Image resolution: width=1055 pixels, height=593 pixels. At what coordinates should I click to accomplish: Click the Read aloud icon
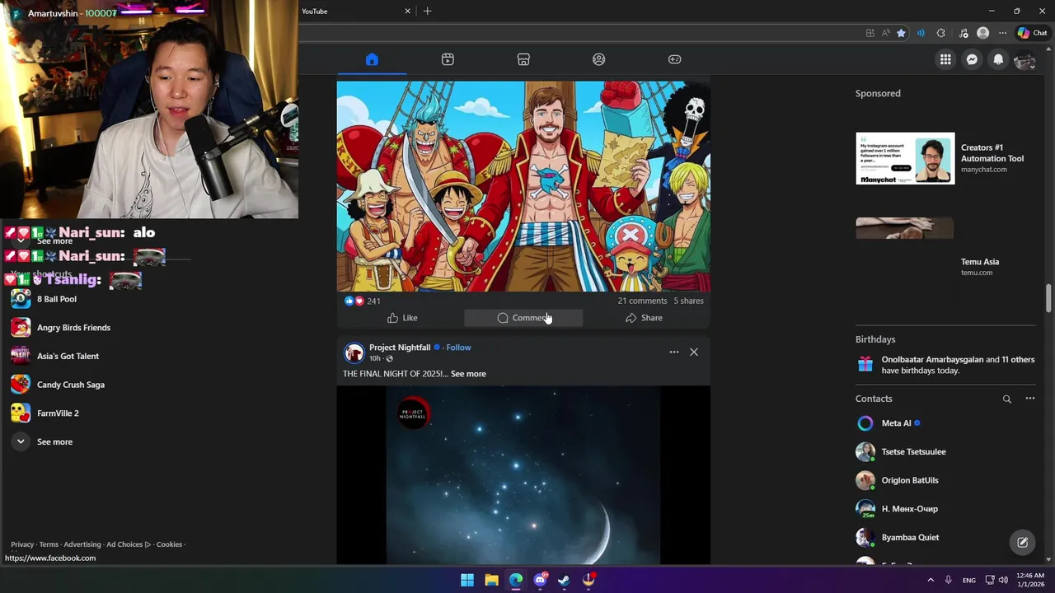(885, 33)
